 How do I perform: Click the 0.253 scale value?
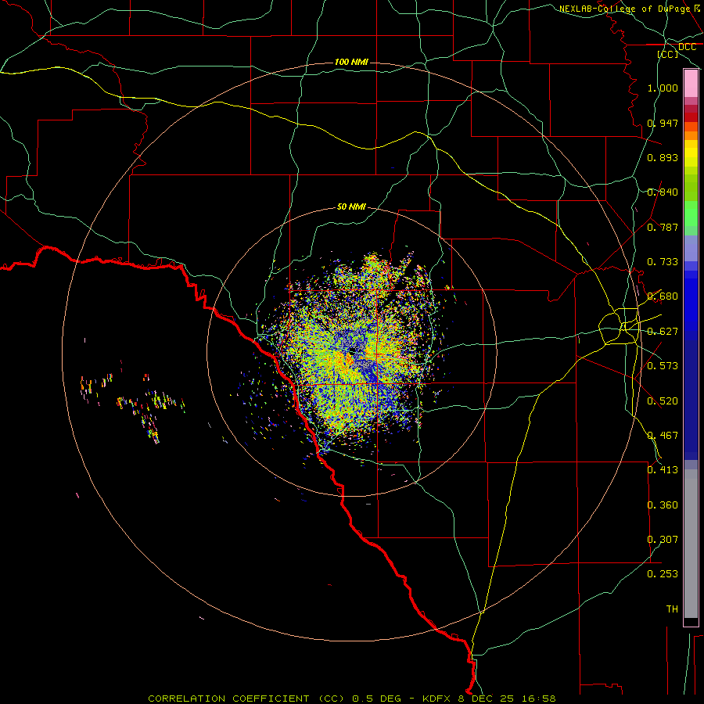click(x=663, y=574)
